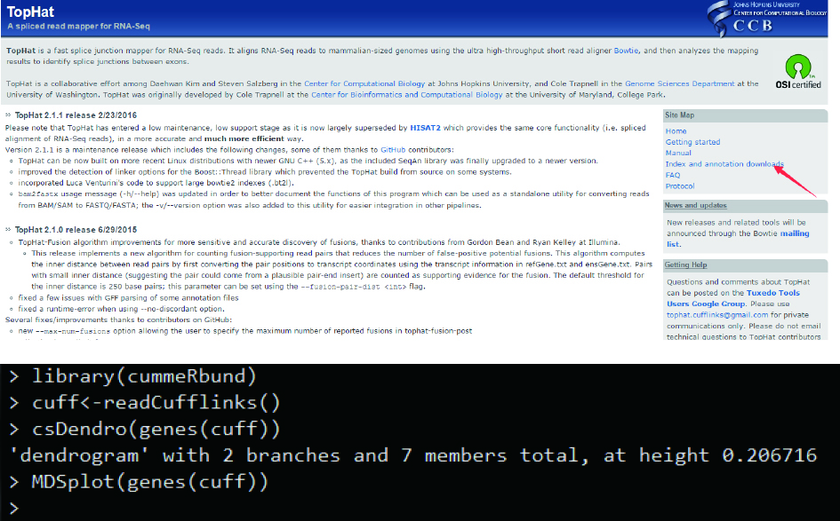Email tophat.cufflinks@gmail.com via its link

(717, 315)
